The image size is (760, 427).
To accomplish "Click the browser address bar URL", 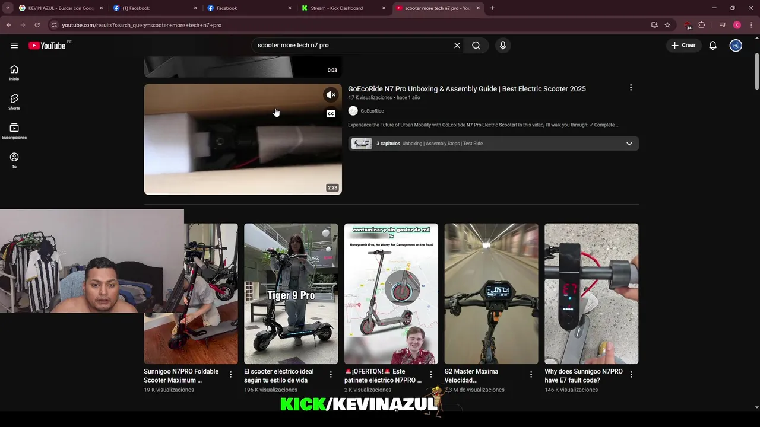I will tap(142, 25).
